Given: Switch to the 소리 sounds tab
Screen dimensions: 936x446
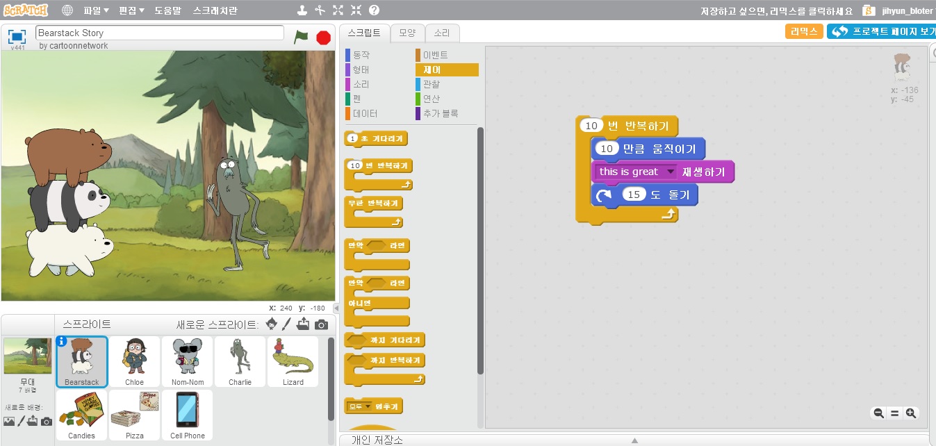Looking at the screenshot, I should click(x=442, y=33).
